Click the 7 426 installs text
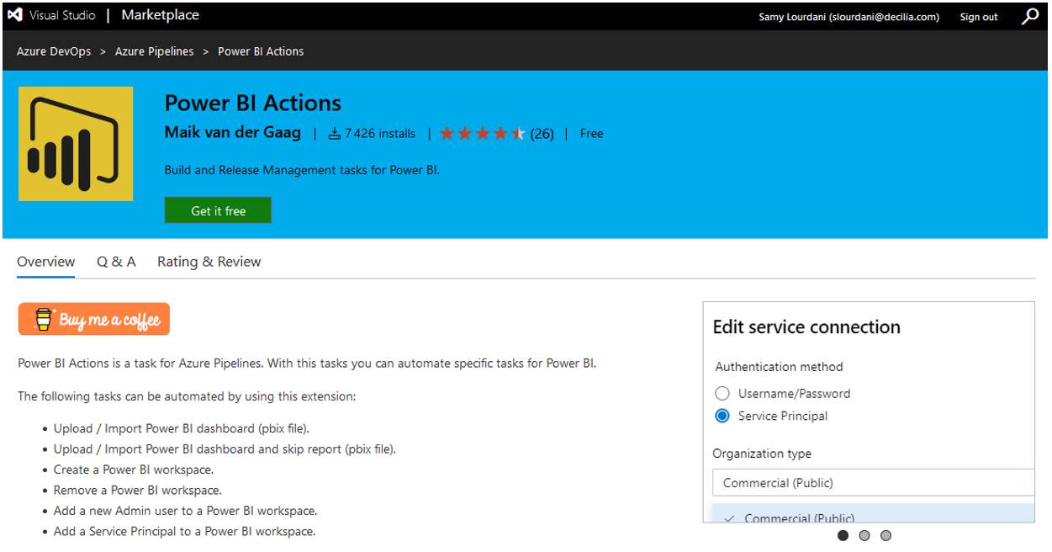This screenshot has width=1052, height=552. [380, 134]
